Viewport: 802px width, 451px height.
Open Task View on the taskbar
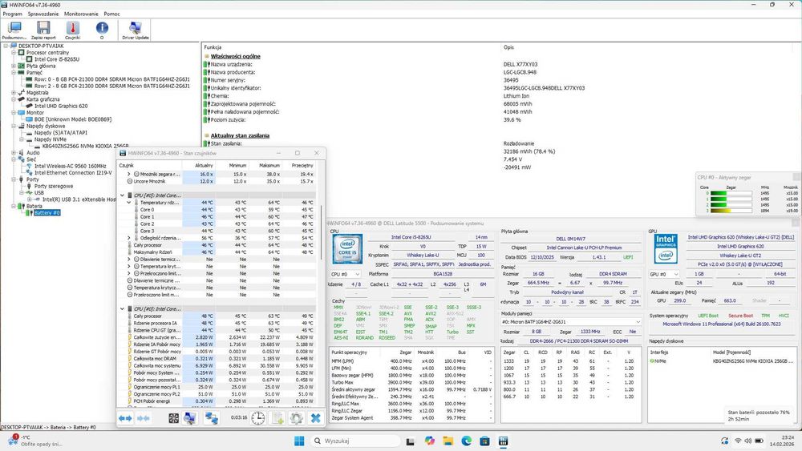coord(410,441)
